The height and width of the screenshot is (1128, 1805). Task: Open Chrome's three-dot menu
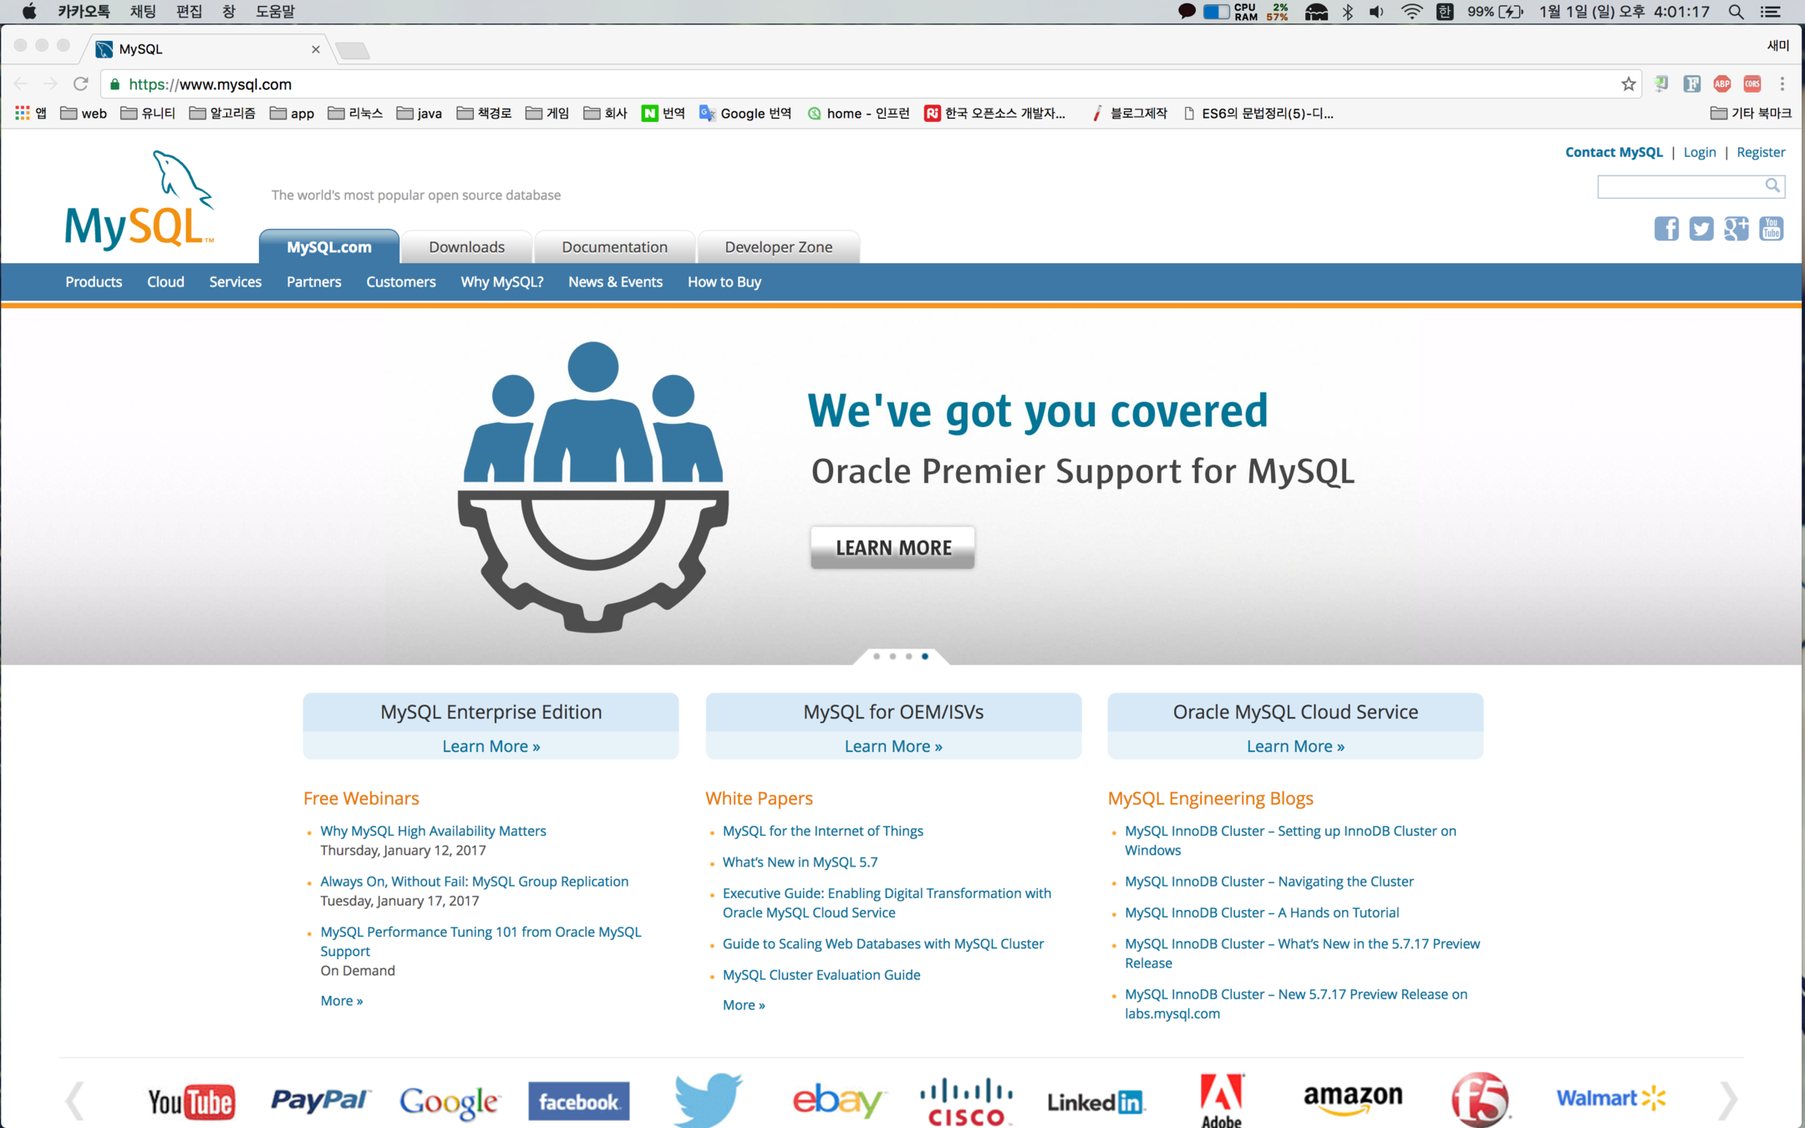tap(1782, 84)
